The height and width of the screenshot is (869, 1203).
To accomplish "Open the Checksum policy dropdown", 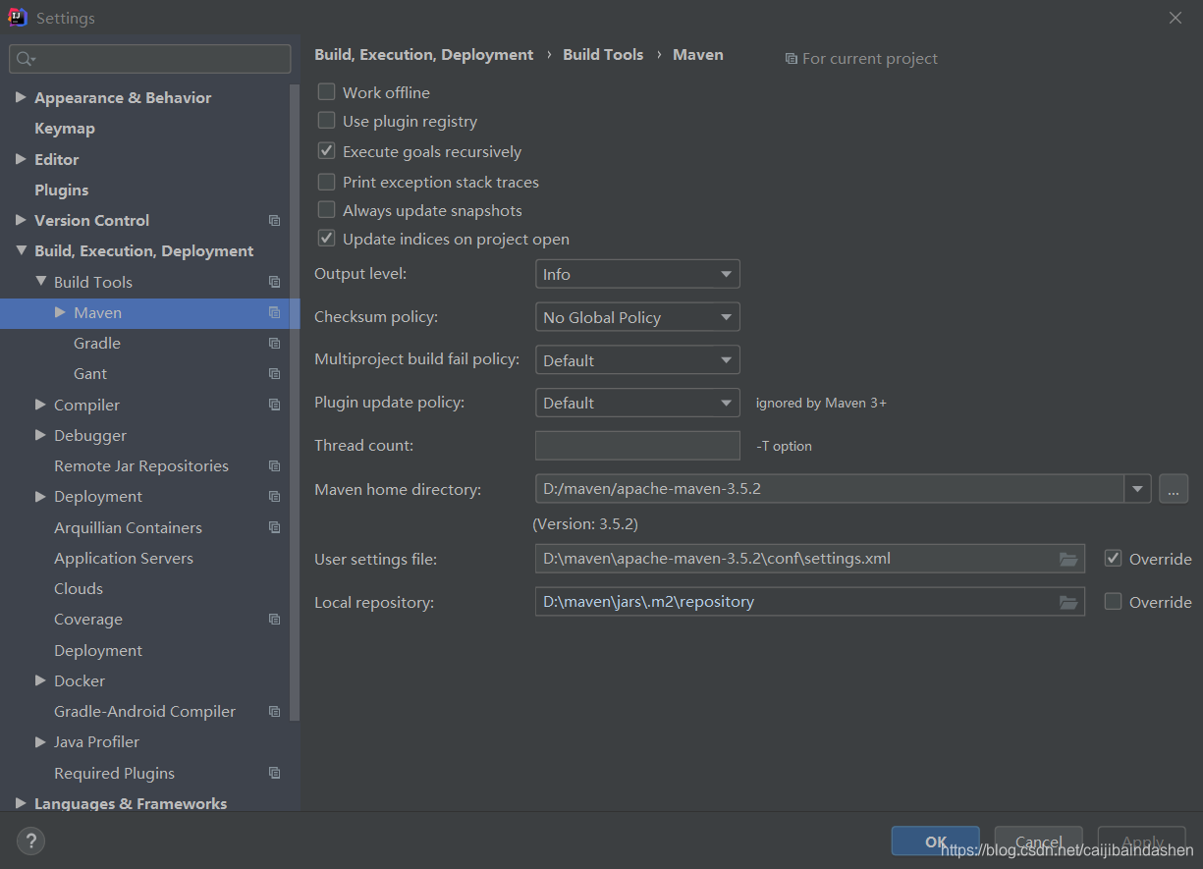I will coord(637,317).
